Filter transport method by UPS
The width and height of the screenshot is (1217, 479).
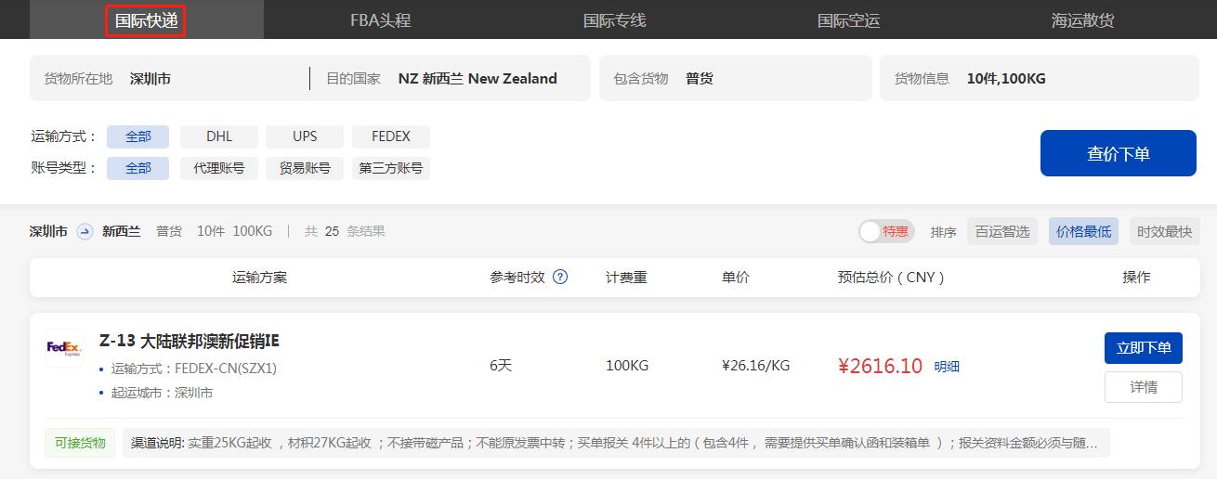pyautogui.click(x=305, y=136)
